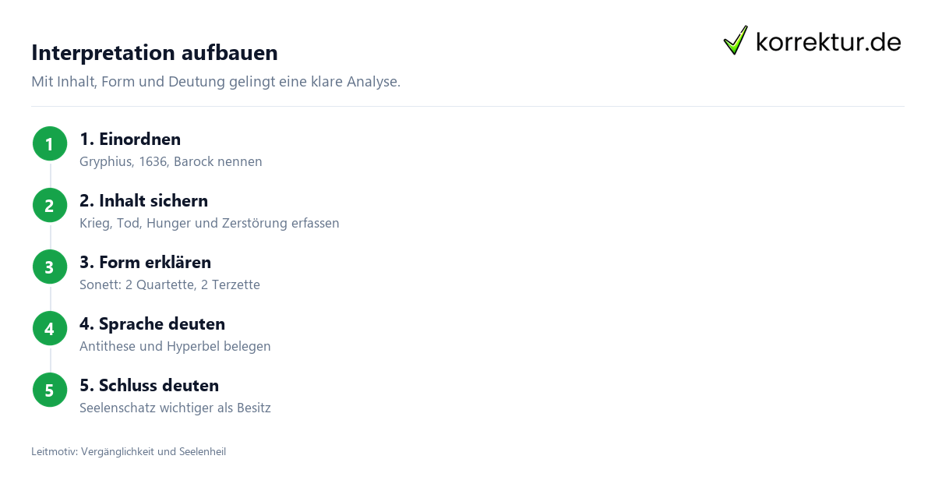Image resolution: width=935 pixels, height=491 pixels.
Task: Click 'Sonett: 2 Quartette, 2 Terzette' text
Action: [x=170, y=285]
